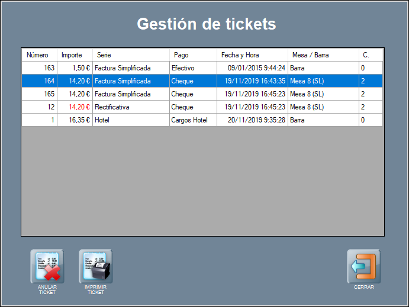Click the C. column header

coord(370,55)
